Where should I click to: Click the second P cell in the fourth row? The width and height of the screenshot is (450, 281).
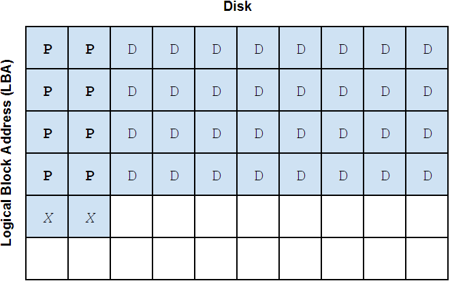[x=89, y=175]
